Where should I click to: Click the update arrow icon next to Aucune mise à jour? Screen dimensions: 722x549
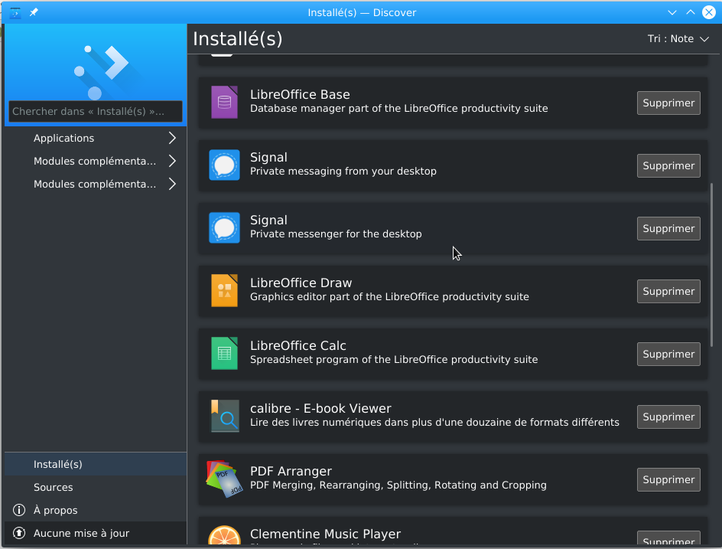19,533
